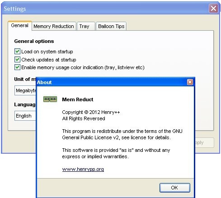Uncheck Check updates at startup
This screenshot has width=221, height=198.
(x=17, y=60)
